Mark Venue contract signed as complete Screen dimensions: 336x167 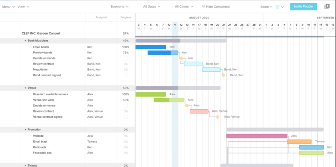pyautogui.click(x=126, y=117)
